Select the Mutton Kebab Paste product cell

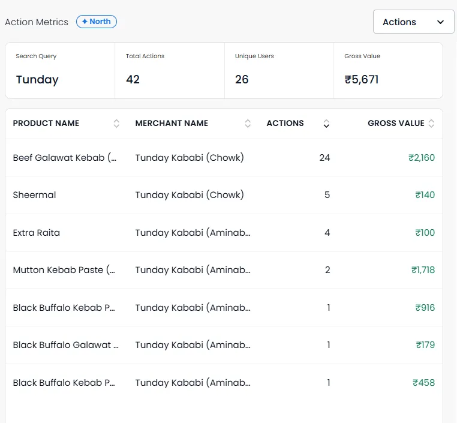[x=64, y=270]
